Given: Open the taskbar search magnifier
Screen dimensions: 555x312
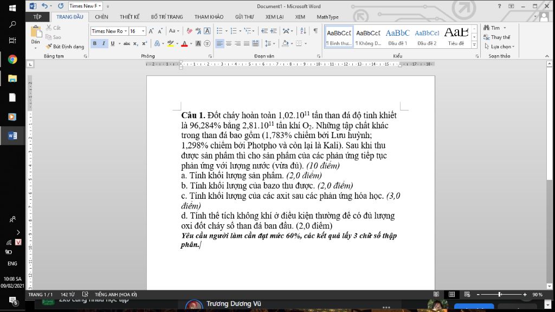Looking at the screenshot, I should [12, 24].
